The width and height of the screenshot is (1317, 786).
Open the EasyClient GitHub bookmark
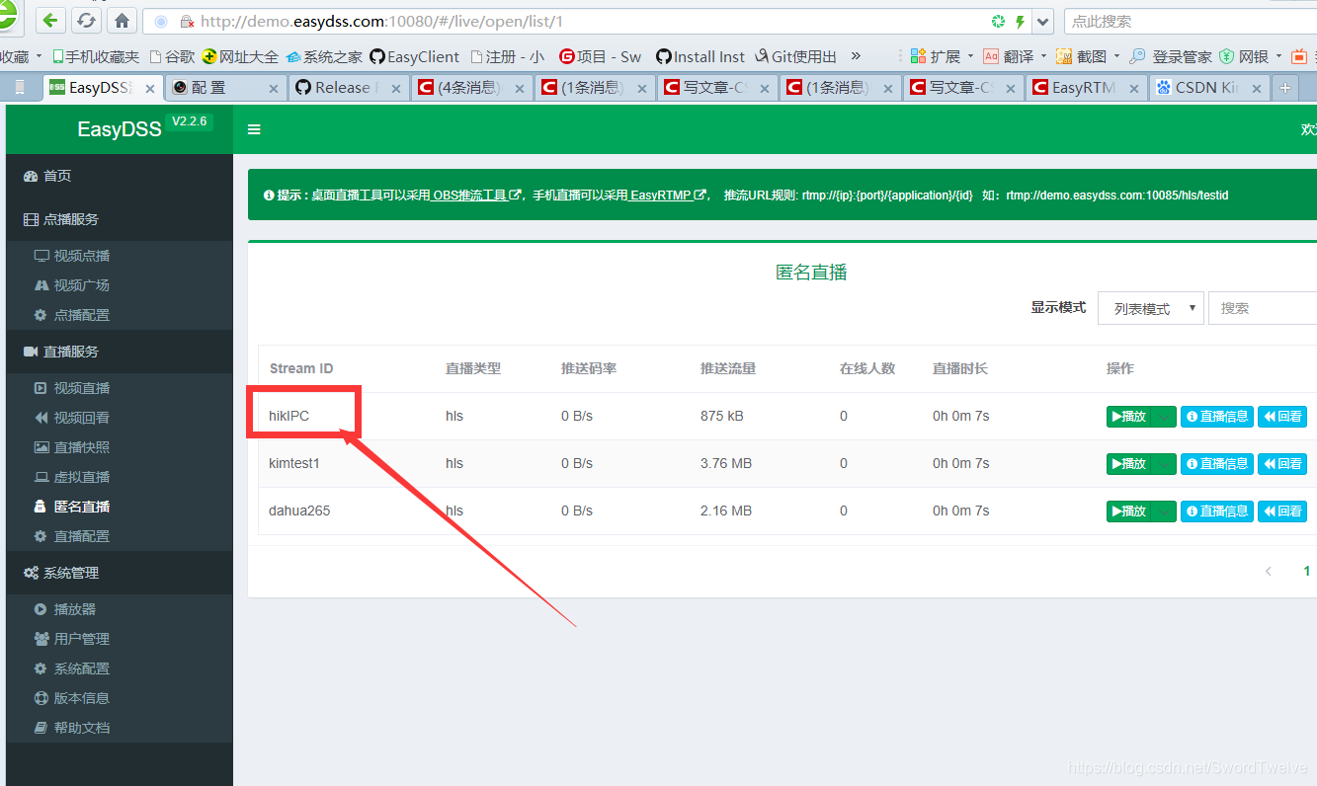click(415, 57)
